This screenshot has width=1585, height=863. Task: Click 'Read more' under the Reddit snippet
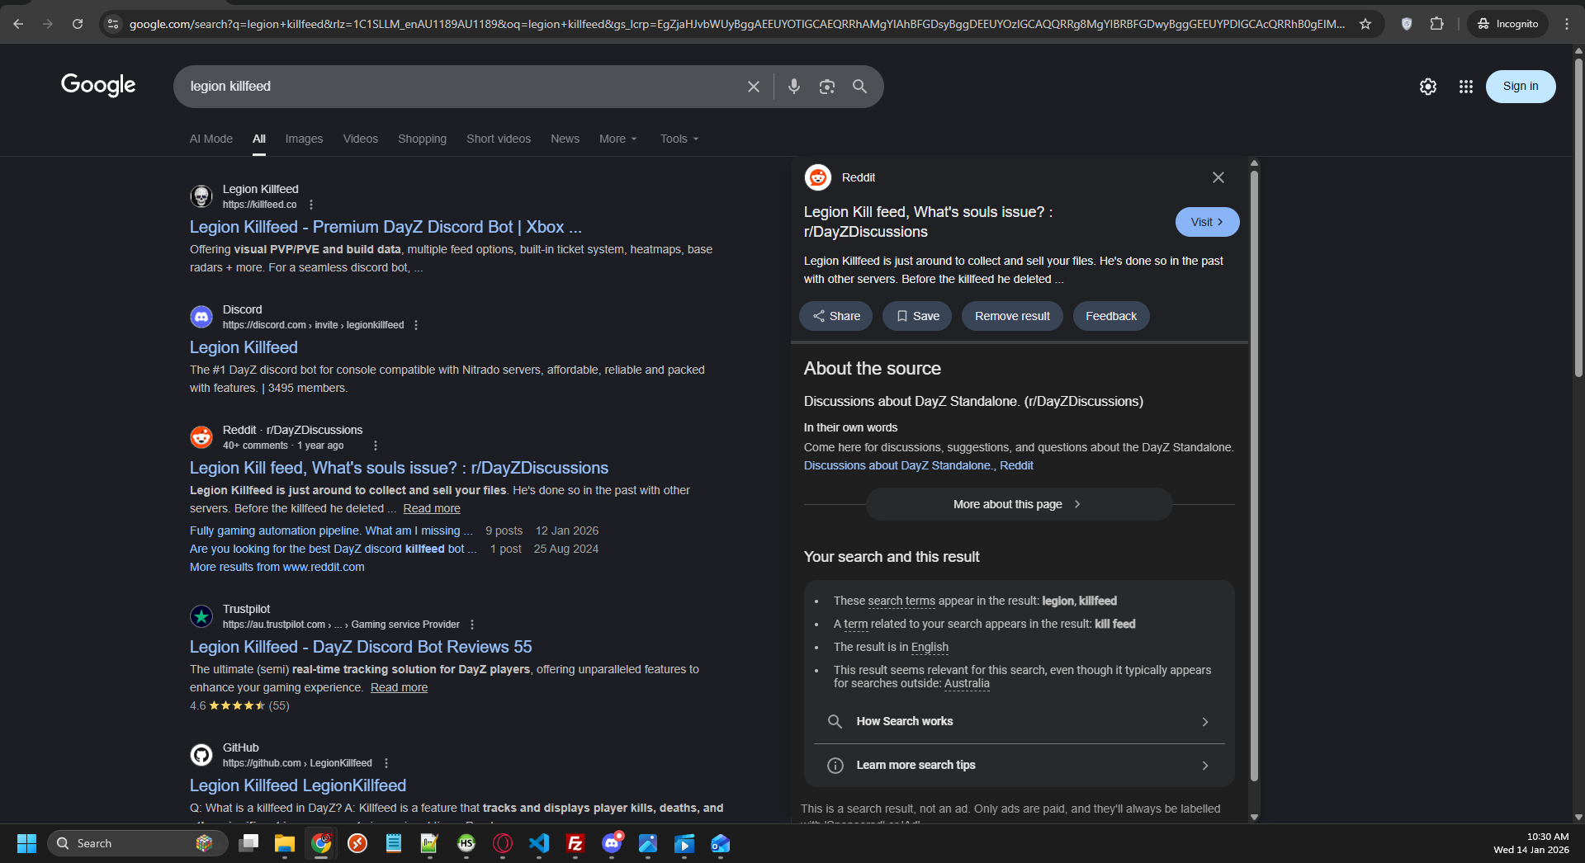[432, 508]
